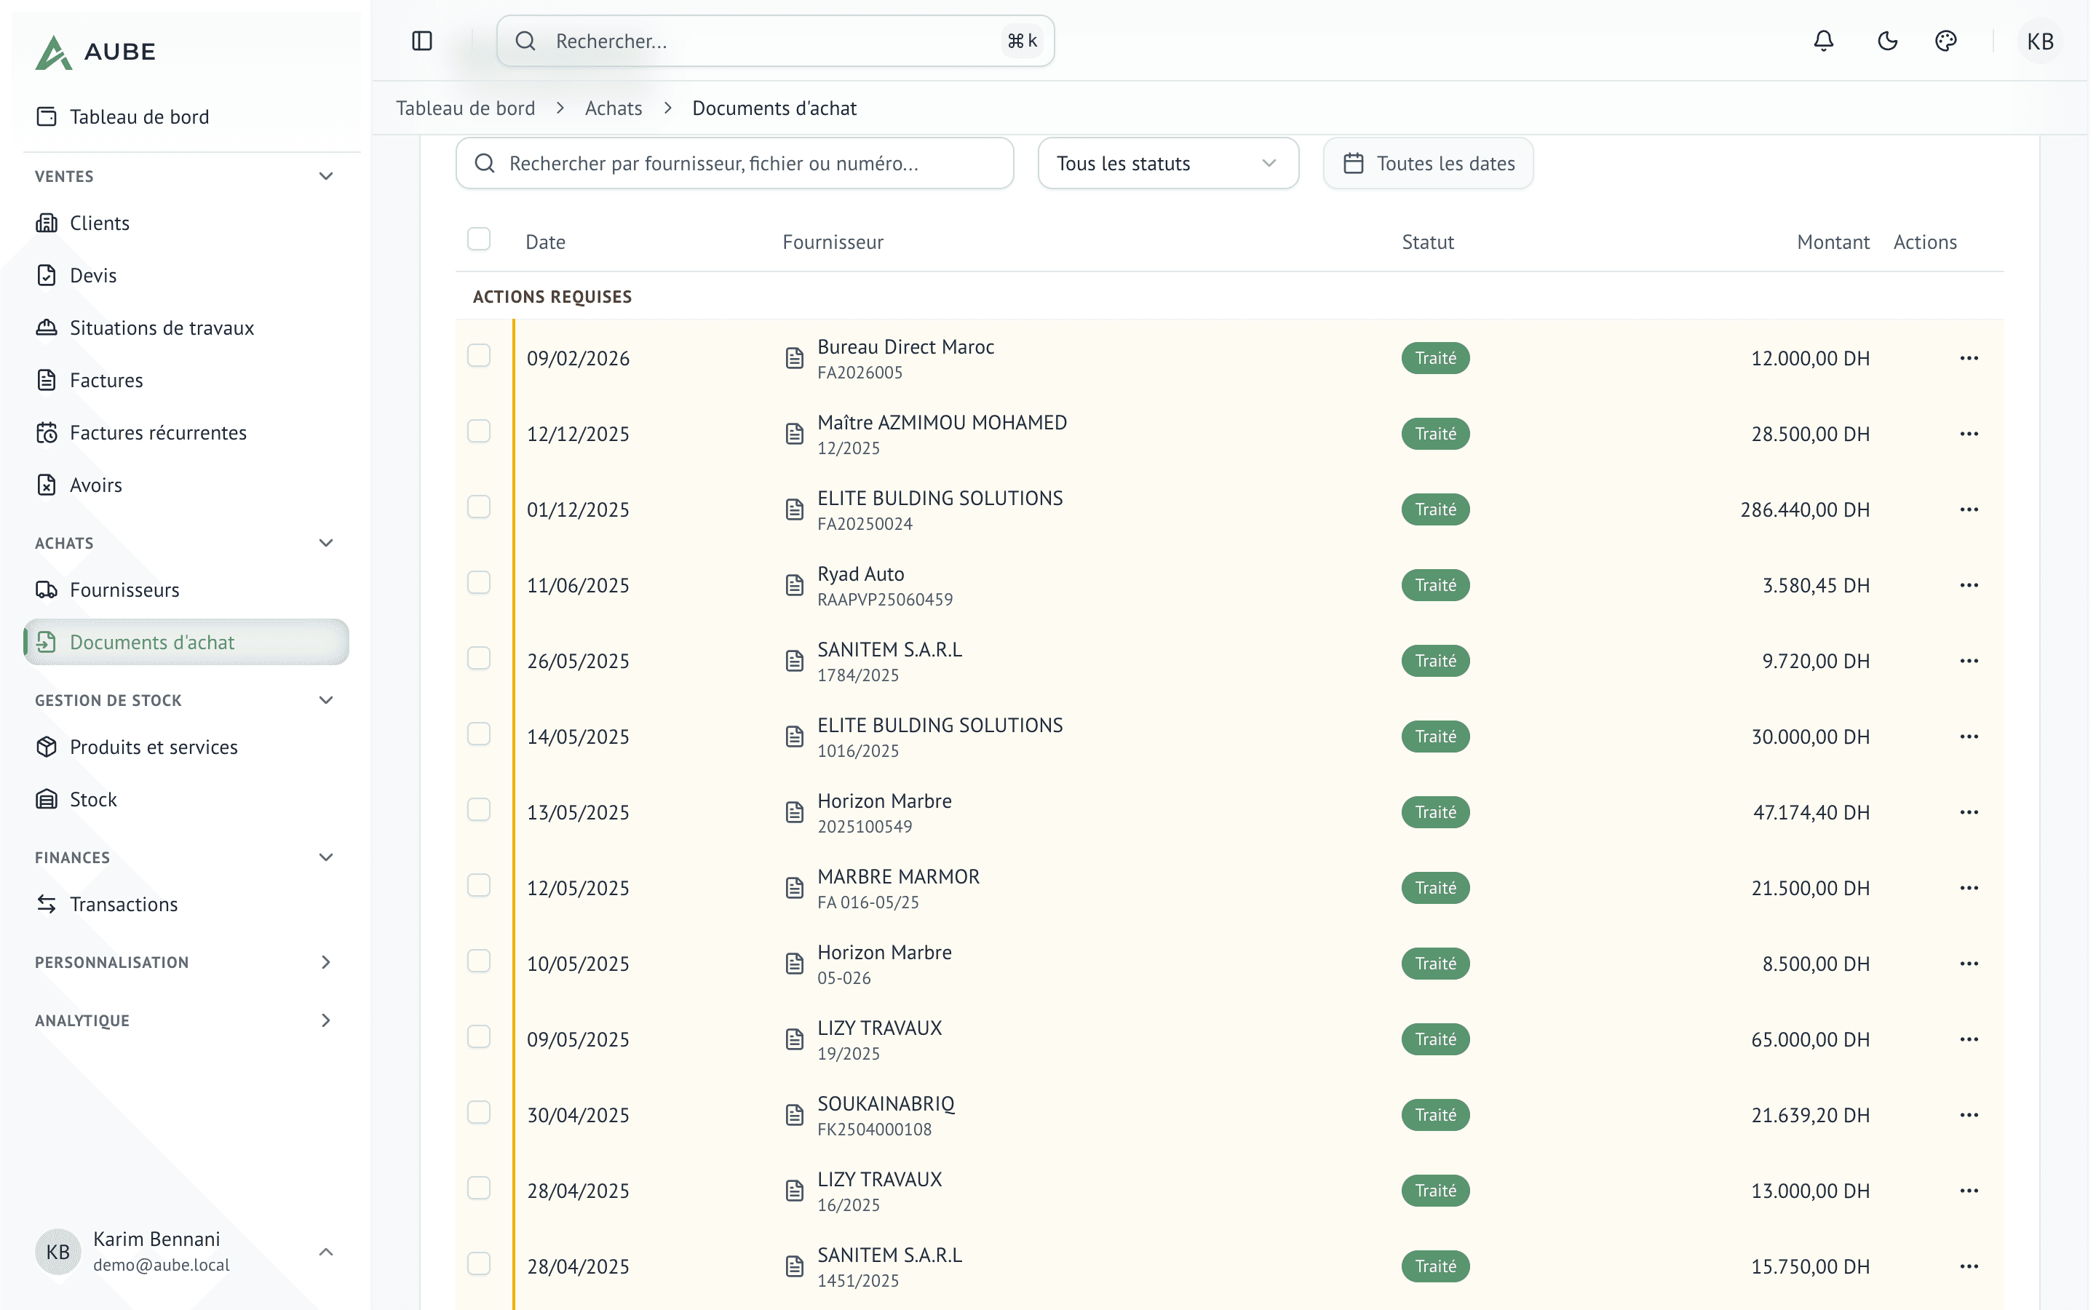Collapse the FINANCES sidebar section
This screenshot has width=2096, height=1310.
pos(325,858)
